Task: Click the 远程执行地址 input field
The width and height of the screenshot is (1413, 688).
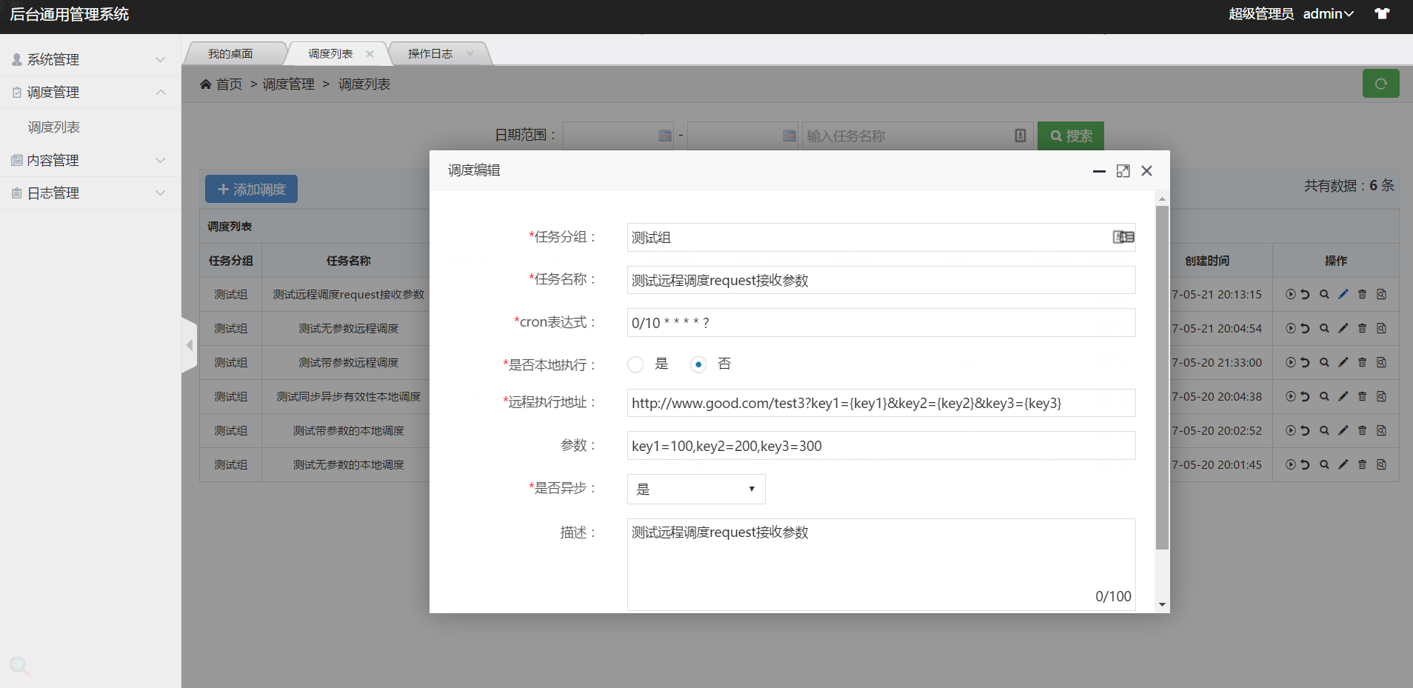Action: pyautogui.click(x=881, y=403)
